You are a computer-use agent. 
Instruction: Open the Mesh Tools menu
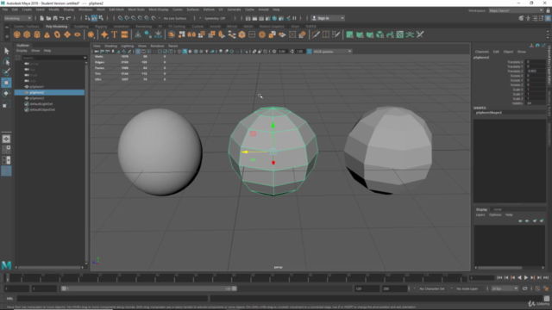coord(136,9)
